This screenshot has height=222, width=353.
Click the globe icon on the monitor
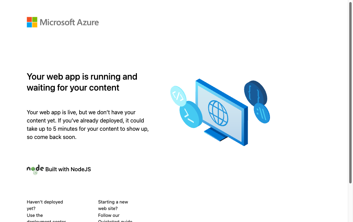pos(218,113)
